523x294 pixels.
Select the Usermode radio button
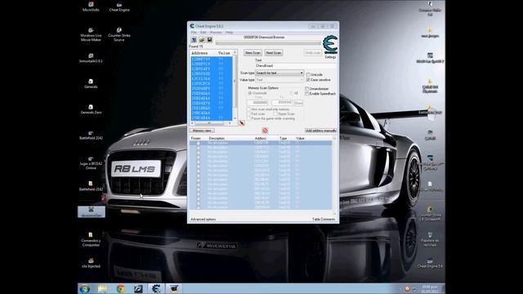pos(250,93)
